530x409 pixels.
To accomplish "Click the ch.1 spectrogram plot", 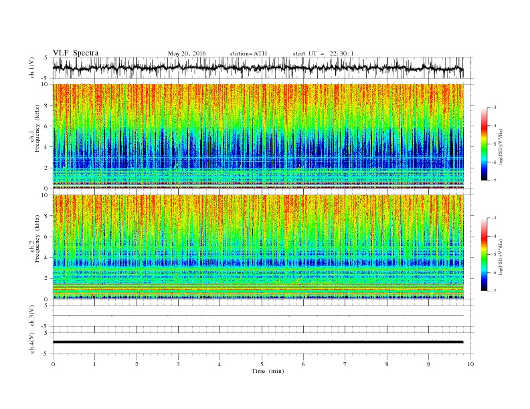I will [258, 136].
